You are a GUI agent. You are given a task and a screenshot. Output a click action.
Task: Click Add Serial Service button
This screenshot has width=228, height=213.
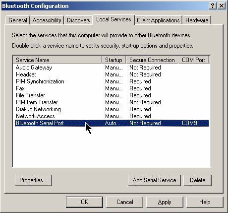154,180
